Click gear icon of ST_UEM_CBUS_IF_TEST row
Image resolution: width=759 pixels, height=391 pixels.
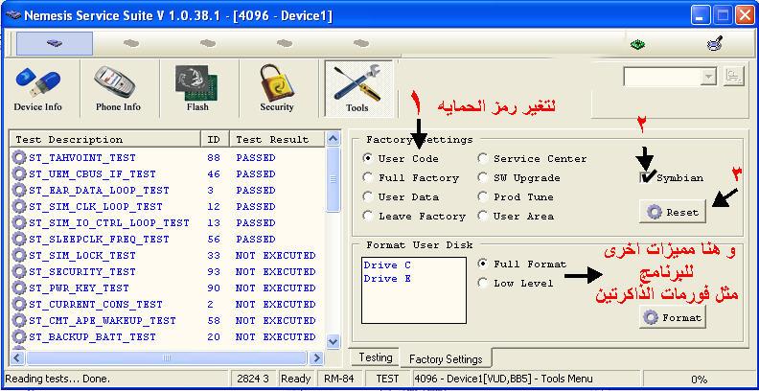pos(19,174)
